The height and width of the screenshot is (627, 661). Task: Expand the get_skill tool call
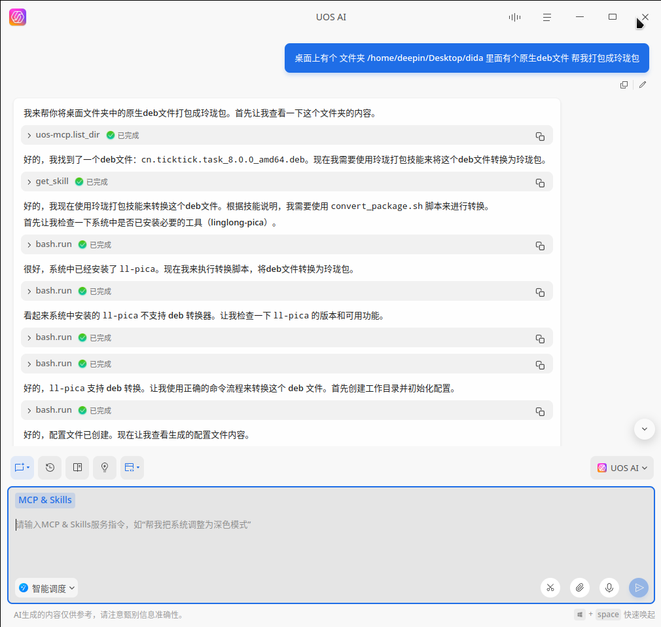(29, 182)
